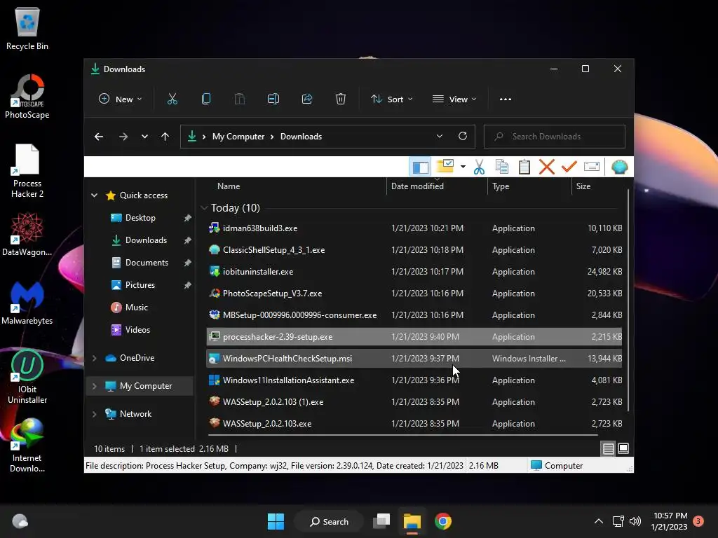Click the Delete trash icon in command bar

[x=341, y=99]
